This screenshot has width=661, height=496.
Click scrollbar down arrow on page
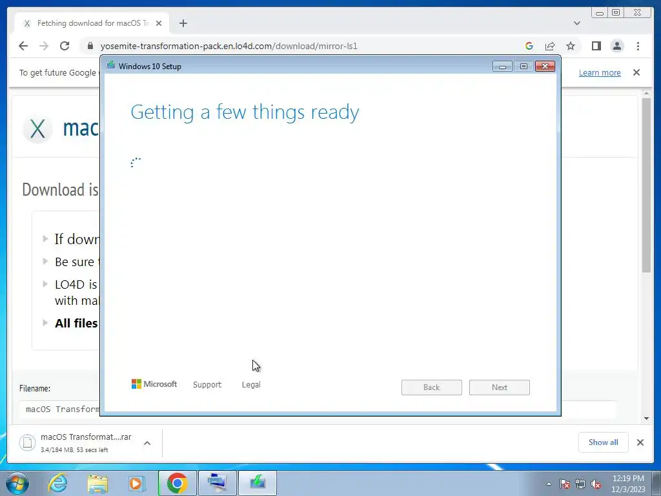pyautogui.click(x=647, y=418)
